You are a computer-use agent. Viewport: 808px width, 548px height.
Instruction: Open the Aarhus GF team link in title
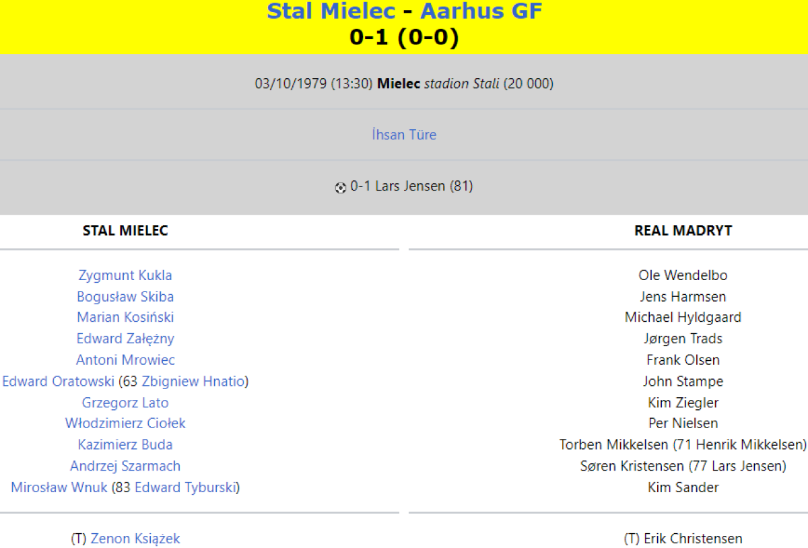click(x=481, y=11)
